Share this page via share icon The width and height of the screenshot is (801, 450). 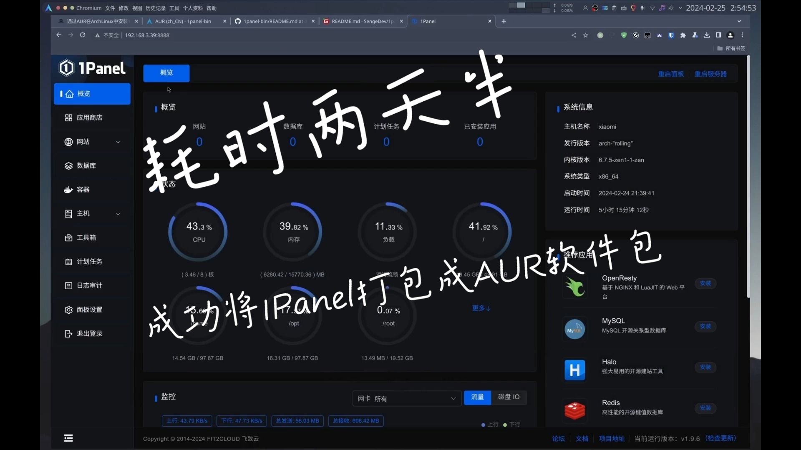[x=574, y=35]
